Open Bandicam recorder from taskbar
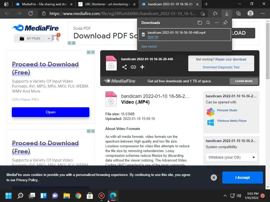This screenshot has height=202, width=270. pos(102,196)
